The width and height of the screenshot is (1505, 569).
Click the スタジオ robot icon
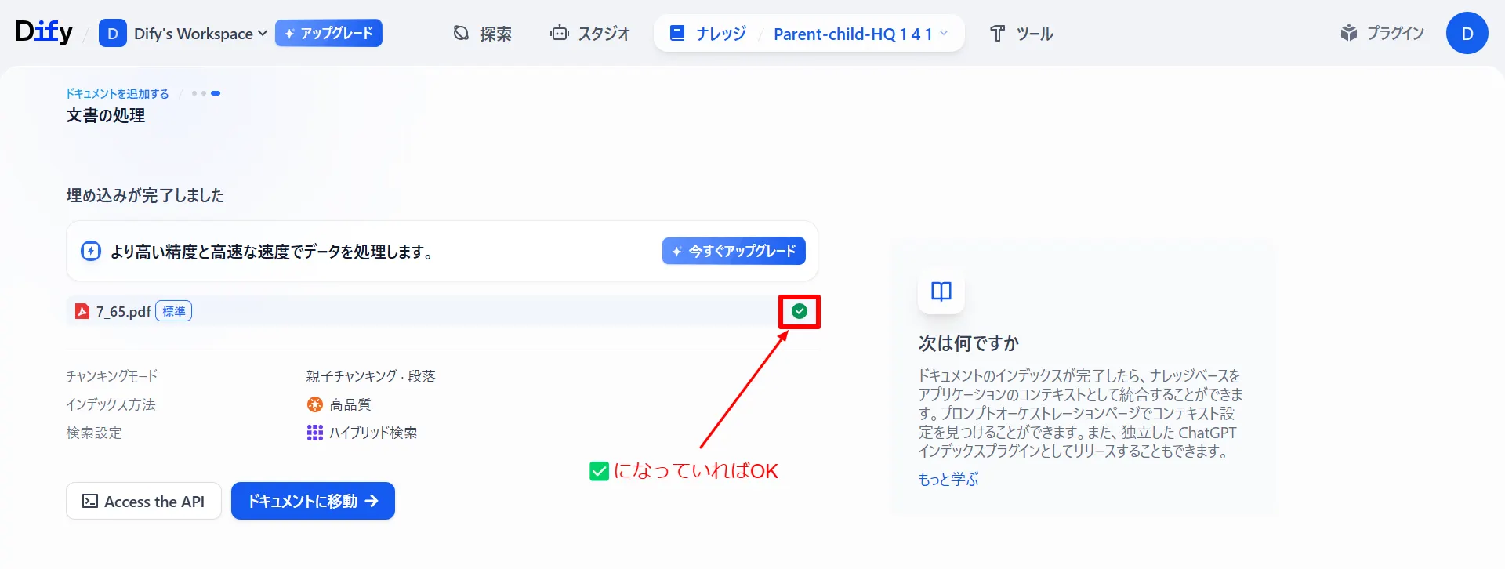[560, 33]
